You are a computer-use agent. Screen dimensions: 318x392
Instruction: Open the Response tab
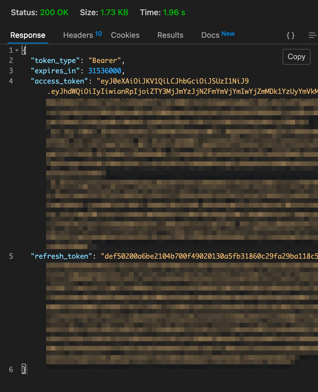28,35
